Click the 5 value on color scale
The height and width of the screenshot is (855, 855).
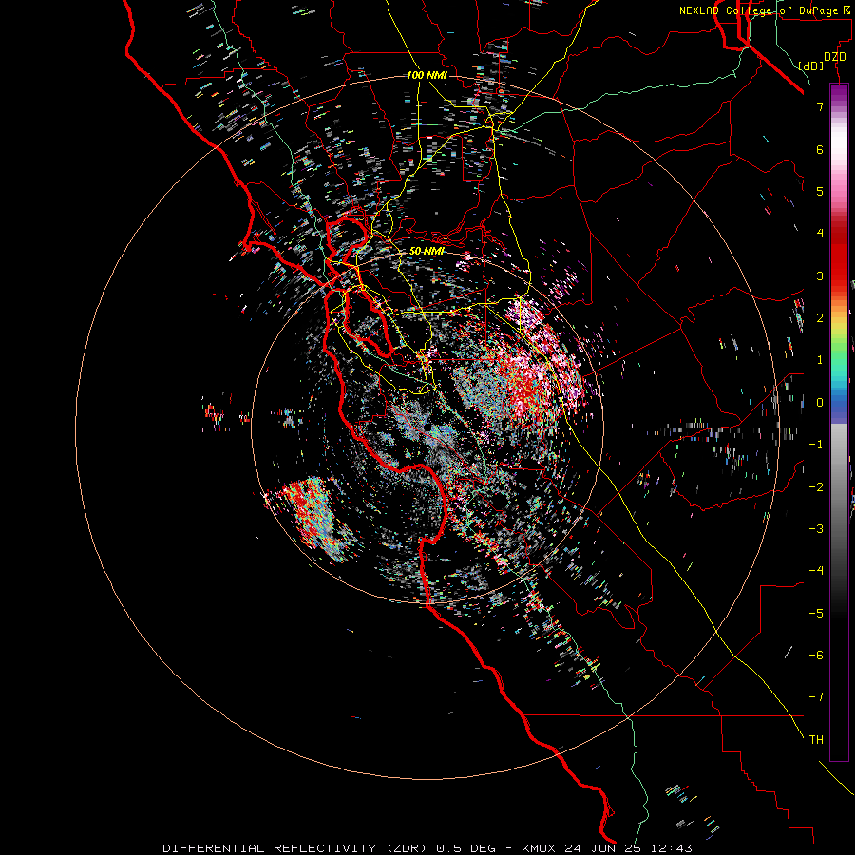point(820,191)
